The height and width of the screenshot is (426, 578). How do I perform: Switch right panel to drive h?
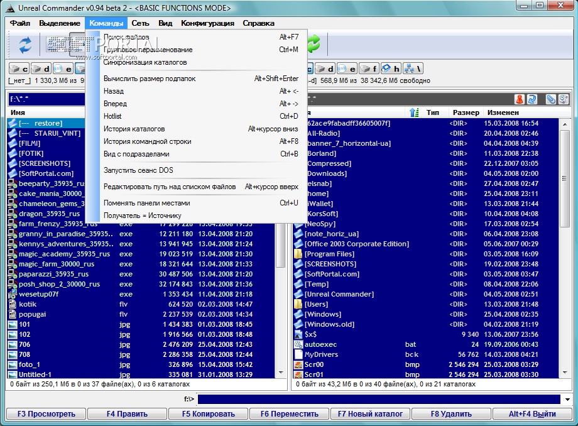click(391, 68)
